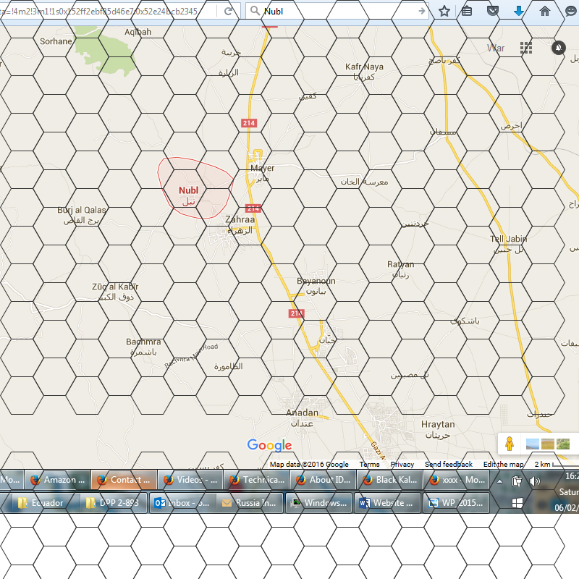This screenshot has width=579, height=579.
Task: Reload the page with the refresh arrow
Action: click(229, 11)
